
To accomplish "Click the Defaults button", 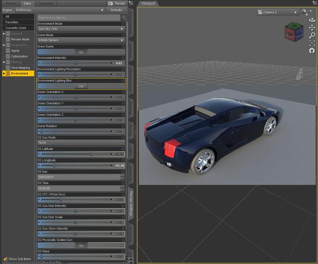I will [x=117, y=10].
